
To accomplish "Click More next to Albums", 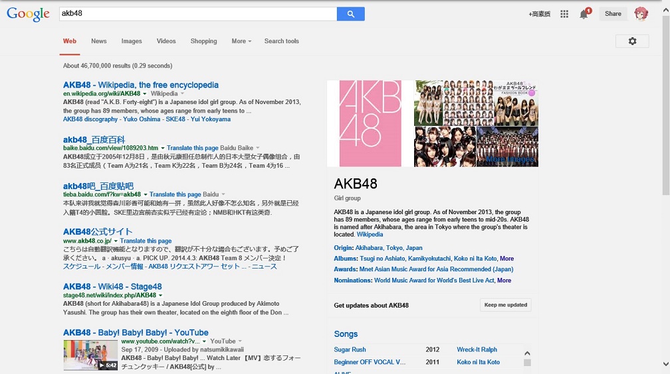I will click(x=506, y=259).
